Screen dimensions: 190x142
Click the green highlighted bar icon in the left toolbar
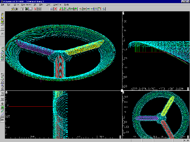coord(2,107)
